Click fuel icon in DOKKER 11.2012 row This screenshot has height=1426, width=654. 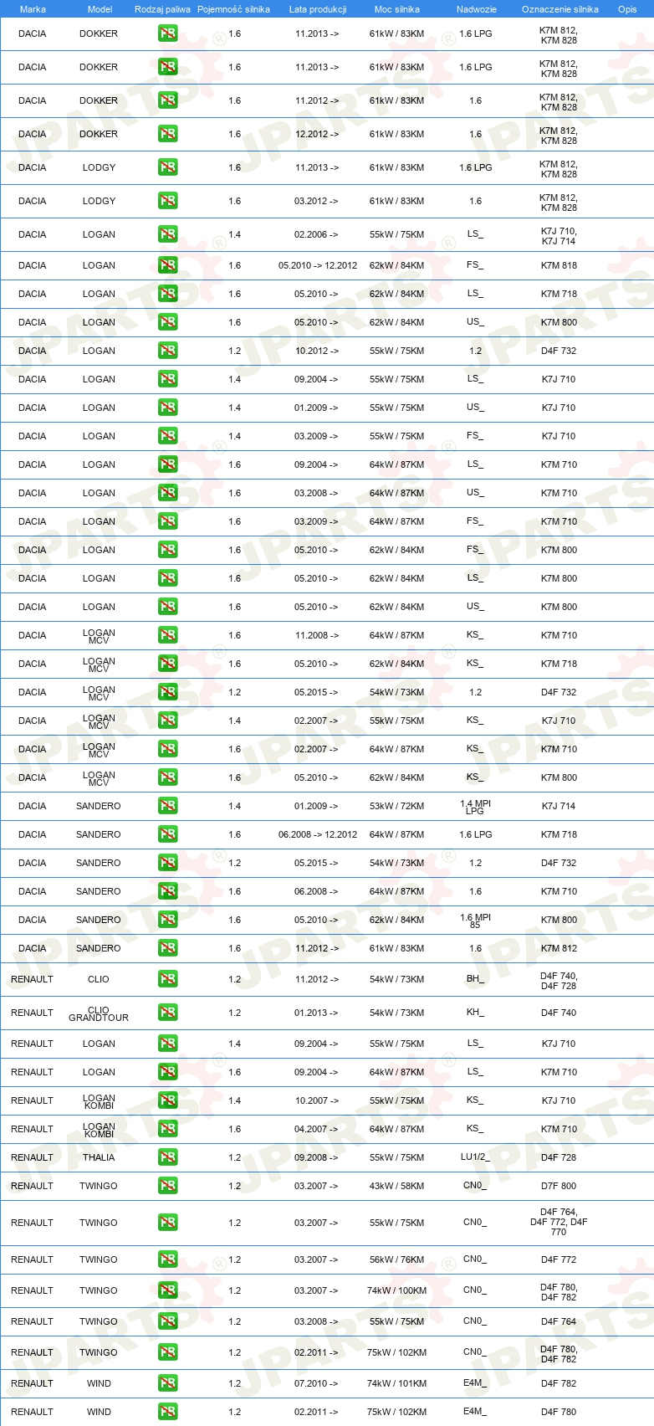[x=167, y=100]
